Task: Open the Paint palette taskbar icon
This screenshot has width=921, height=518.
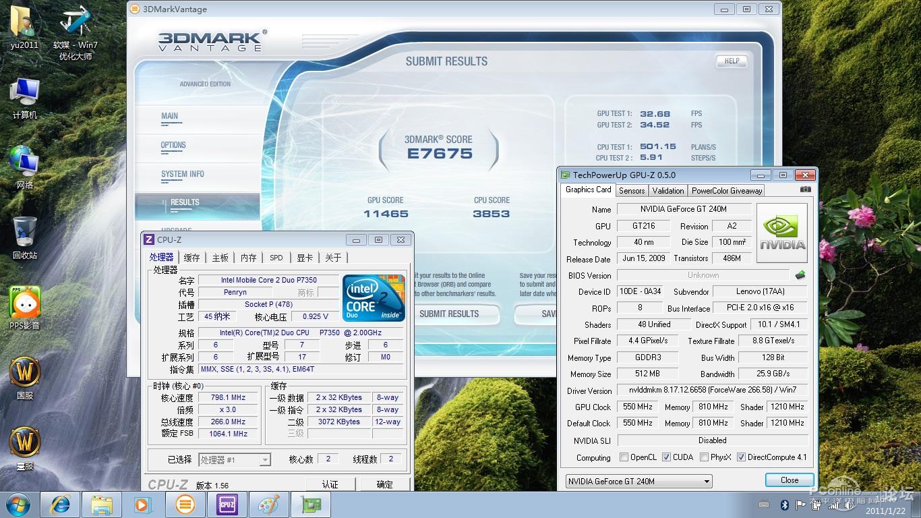Action: pos(269,505)
